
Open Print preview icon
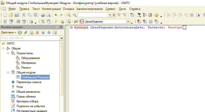coord(48,15)
